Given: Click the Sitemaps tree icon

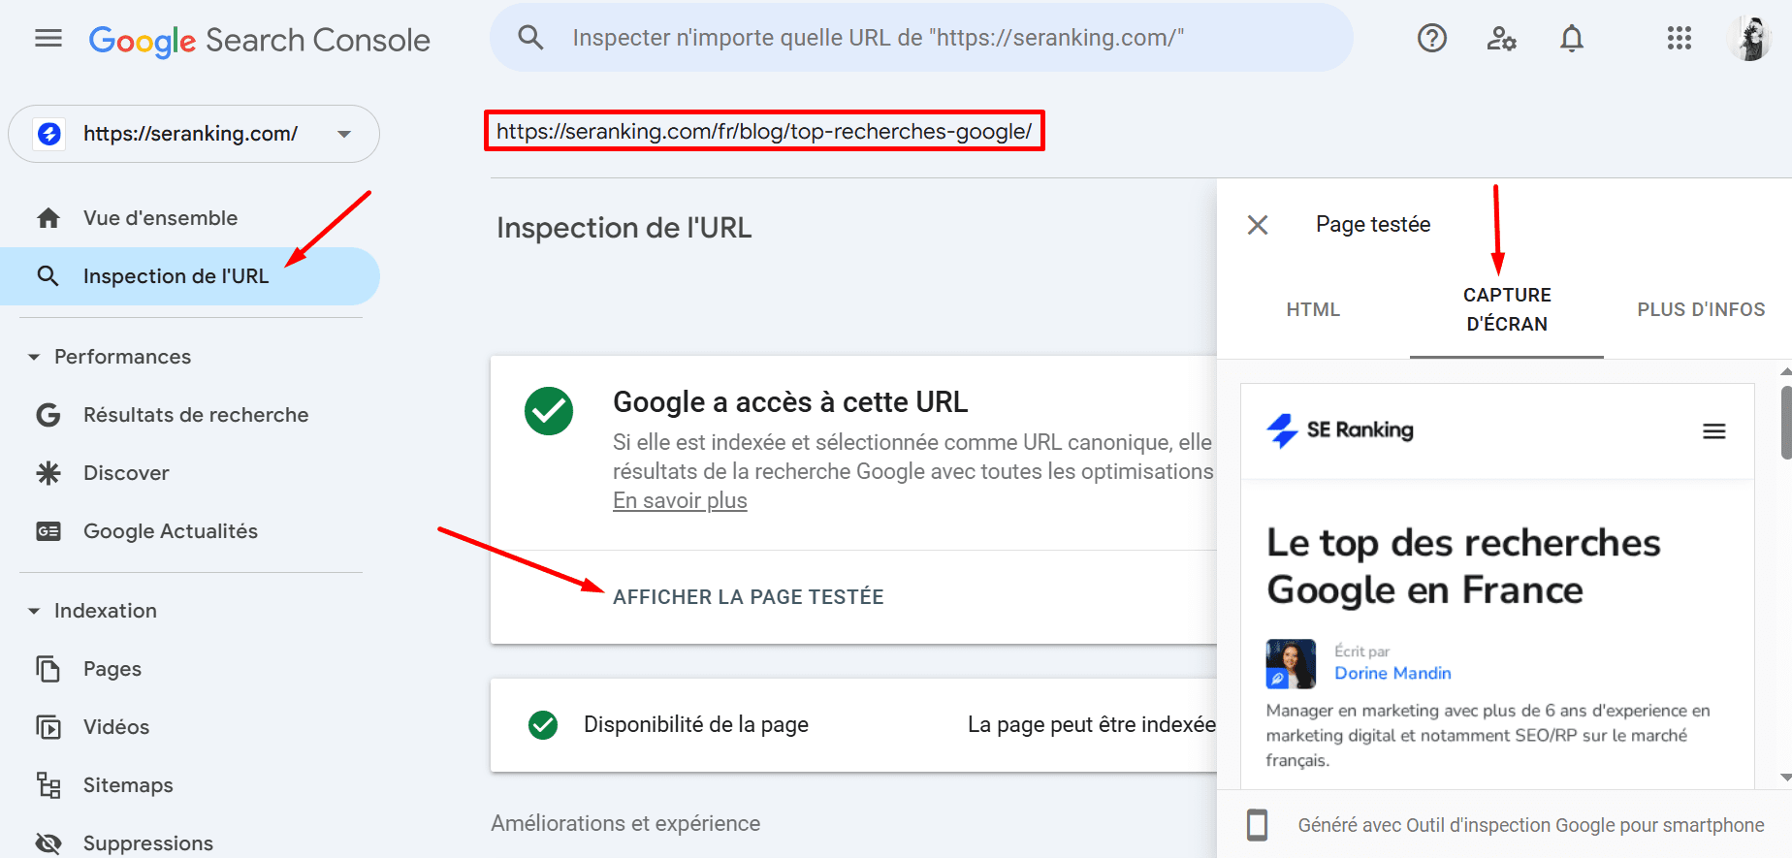Looking at the screenshot, I should click(48, 785).
